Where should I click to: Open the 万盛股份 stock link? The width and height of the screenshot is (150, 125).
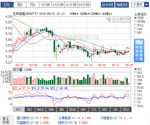(23, 123)
